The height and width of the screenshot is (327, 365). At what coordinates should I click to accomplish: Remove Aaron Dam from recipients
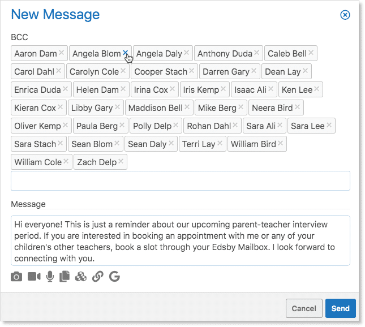pos(61,53)
